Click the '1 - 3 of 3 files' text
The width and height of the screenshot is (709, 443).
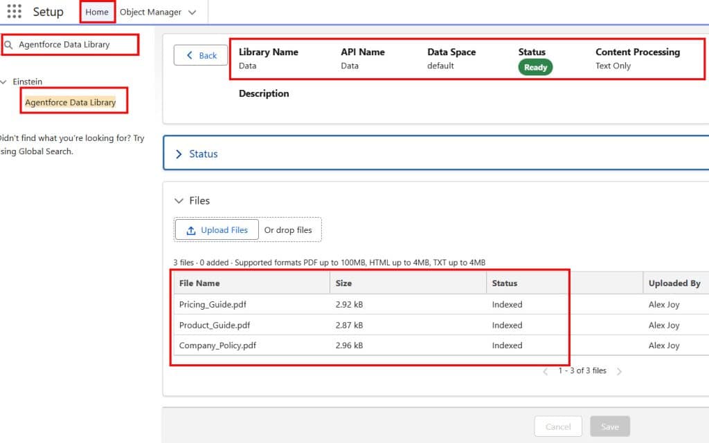click(582, 370)
